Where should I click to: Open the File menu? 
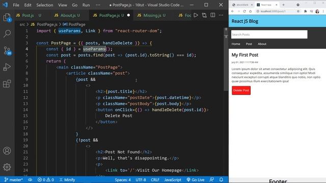[x=16, y=5]
